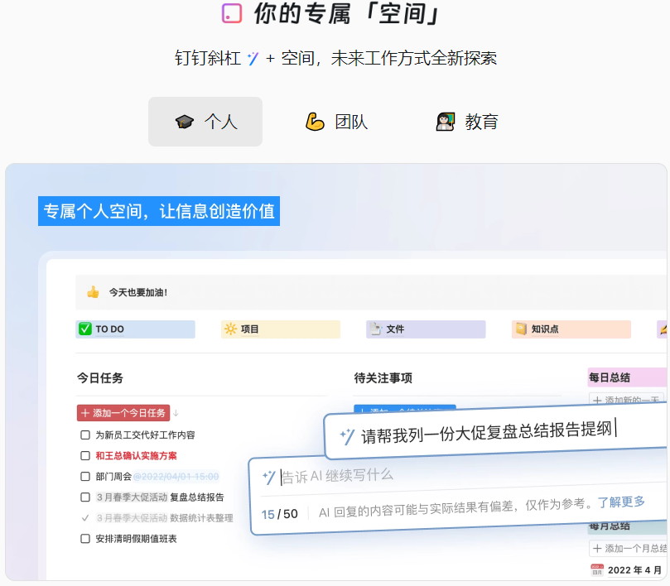
Task: Click the document icon beside 文件
Action: [376, 329]
